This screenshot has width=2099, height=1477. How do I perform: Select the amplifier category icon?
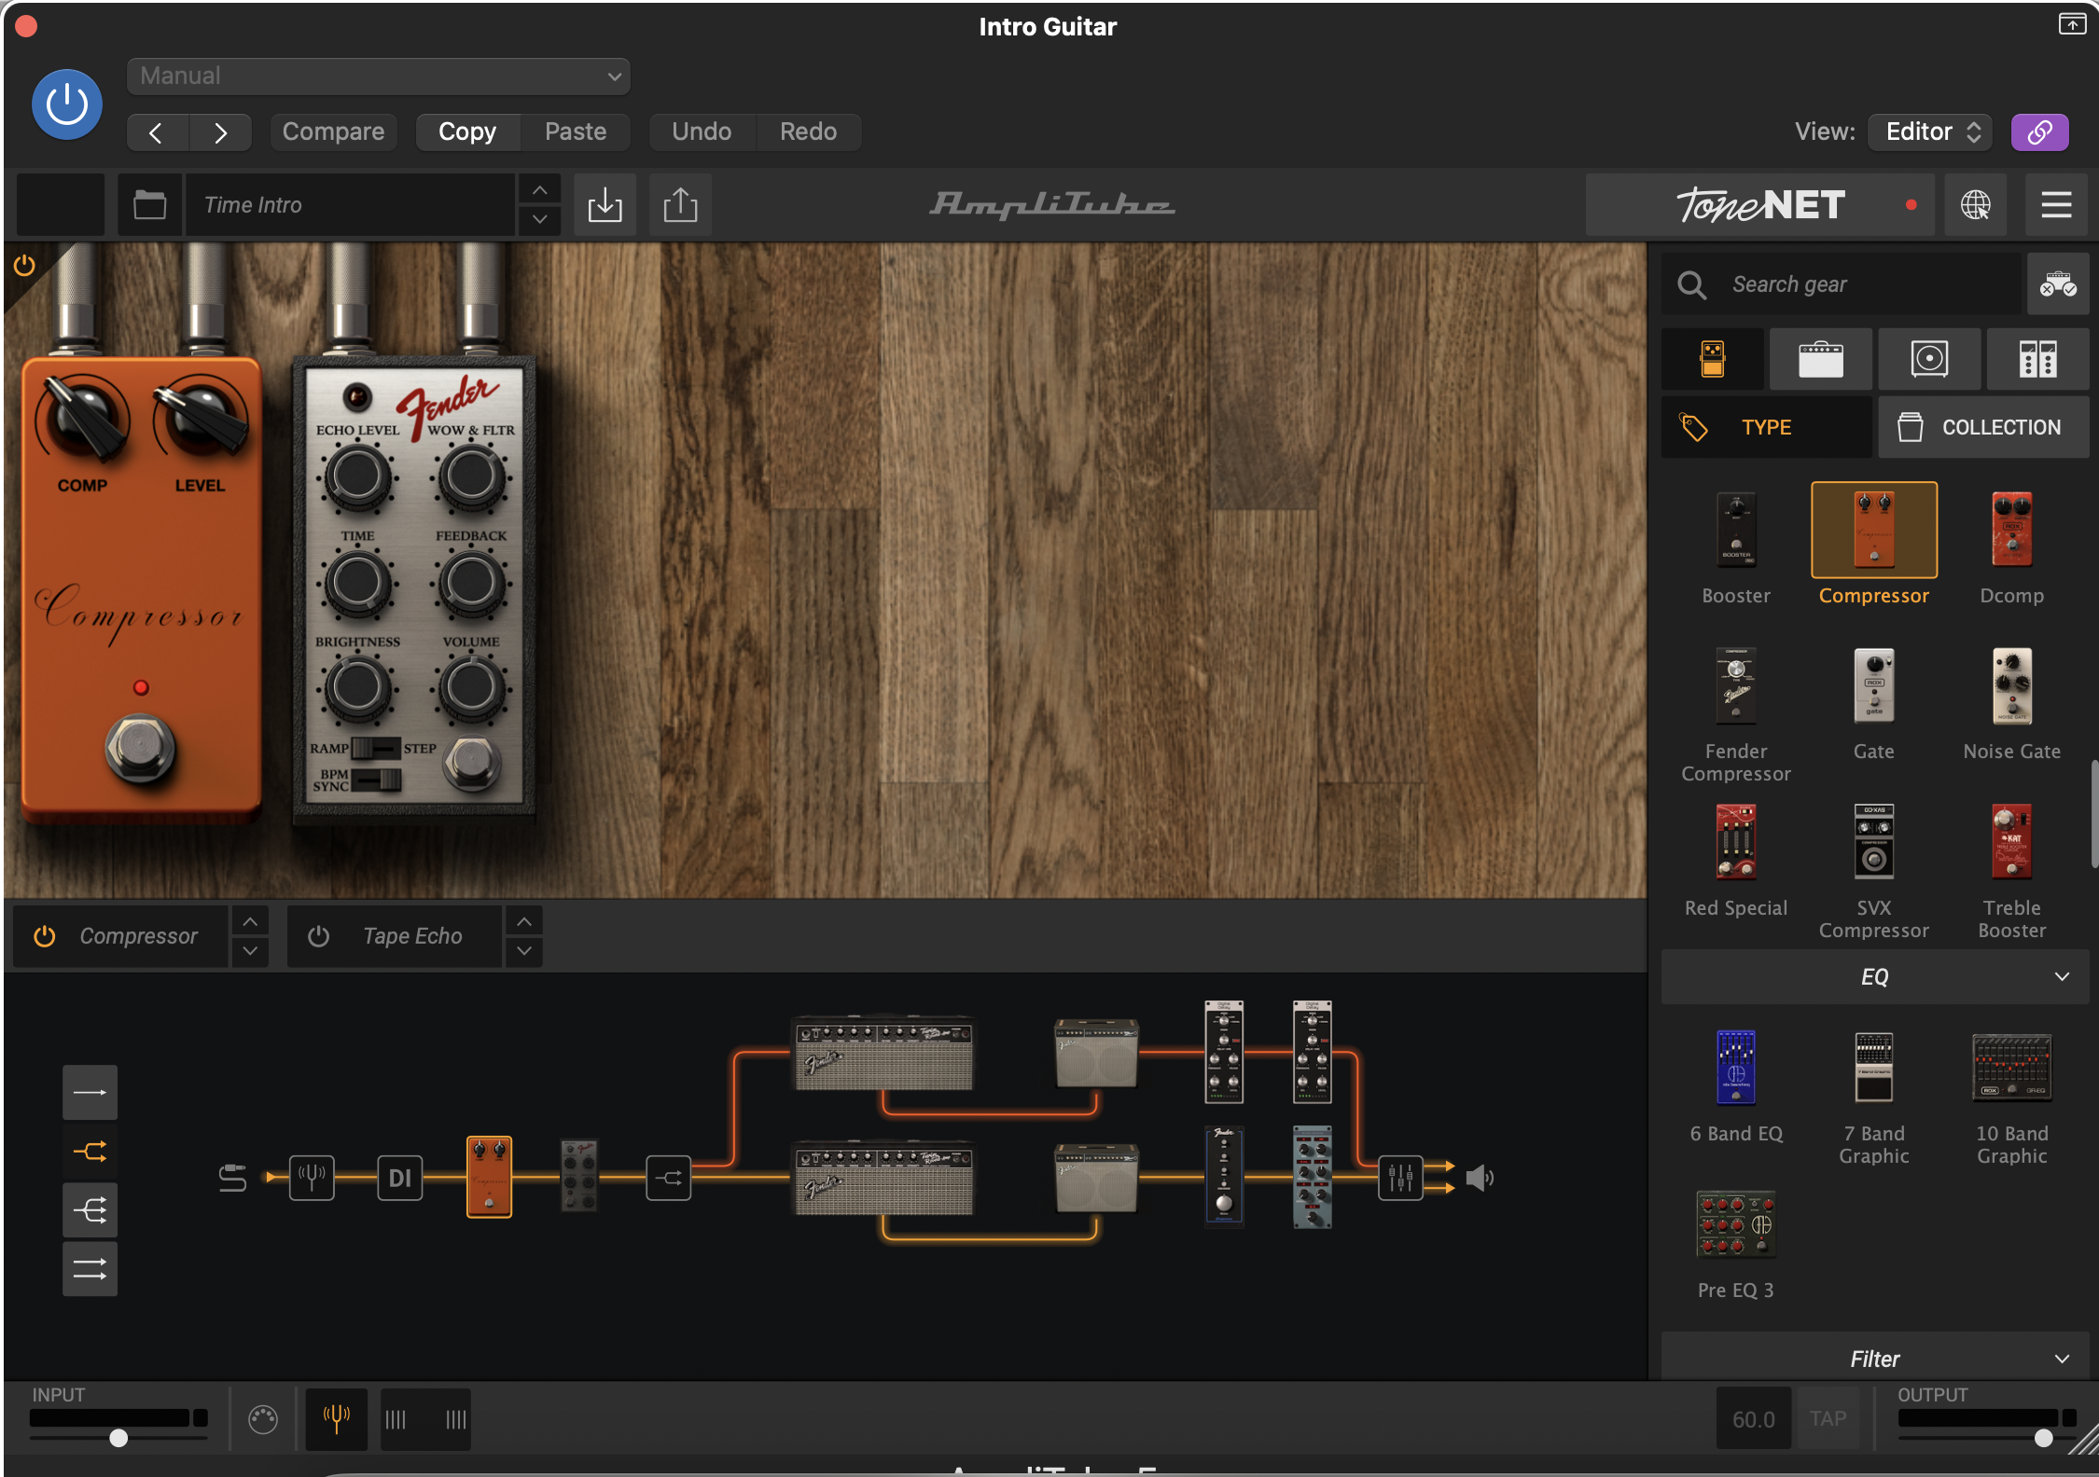1820,359
